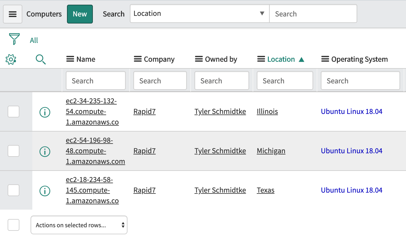Click the All filter breadcrumb

[x=34, y=40]
